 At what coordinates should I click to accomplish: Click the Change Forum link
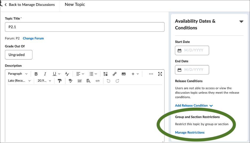(33, 38)
